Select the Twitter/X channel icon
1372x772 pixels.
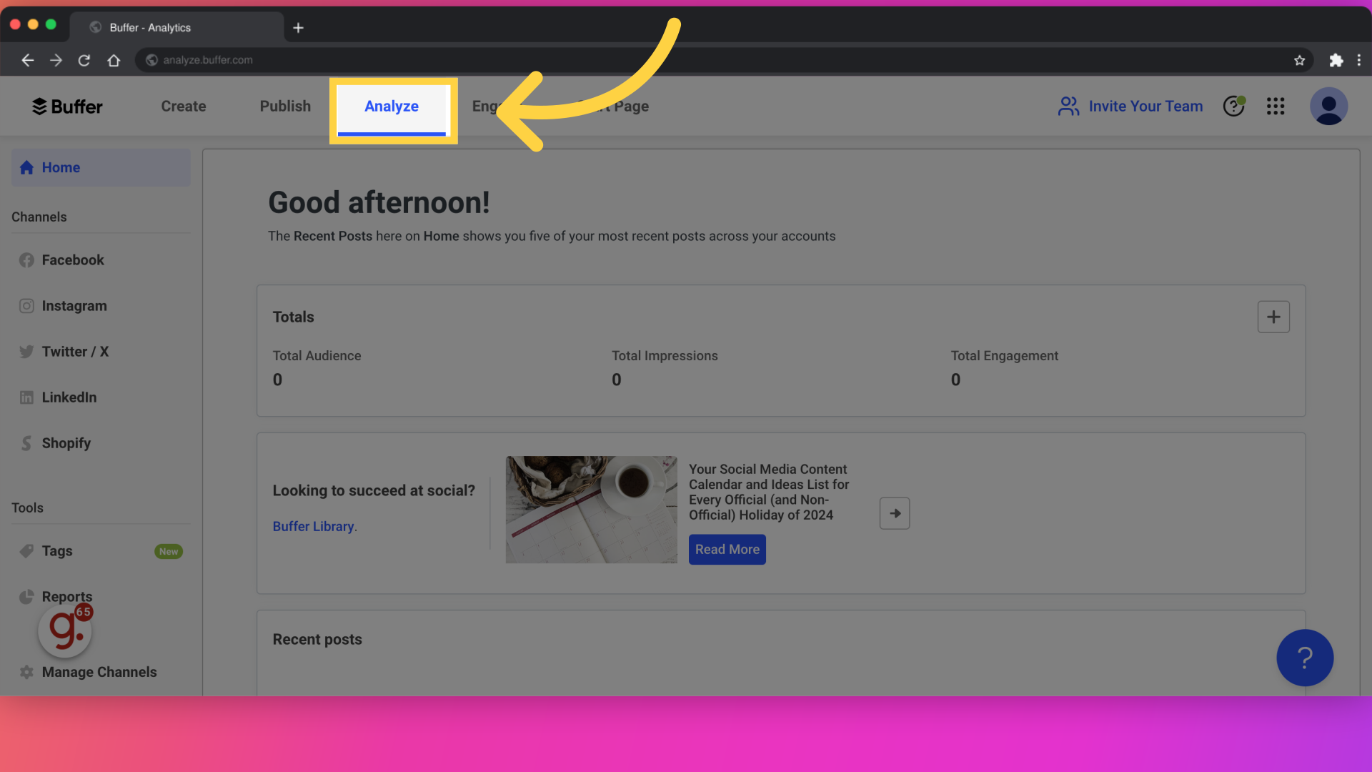pos(26,352)
